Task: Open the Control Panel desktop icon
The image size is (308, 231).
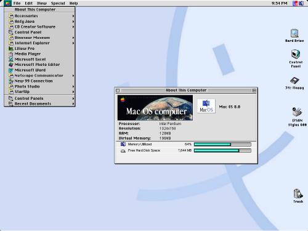Action: (296, 54)
